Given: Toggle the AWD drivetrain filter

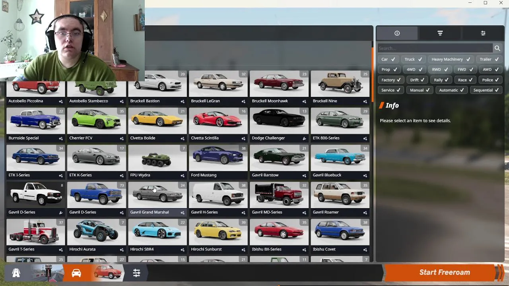Looking at the screenshot, I should click(490, 70).
